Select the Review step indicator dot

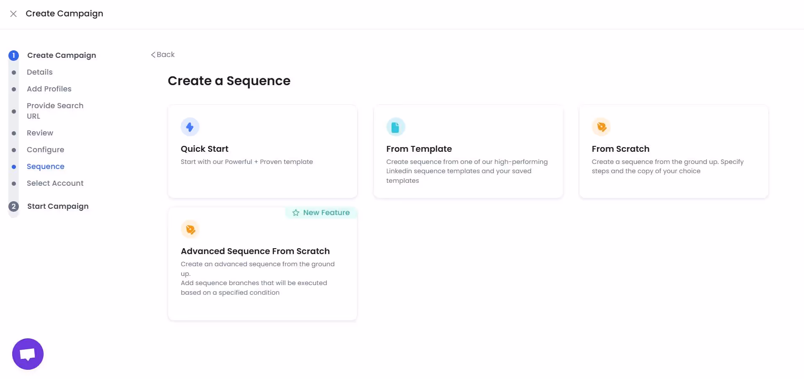pyautogui.click(x=13, y=133)
